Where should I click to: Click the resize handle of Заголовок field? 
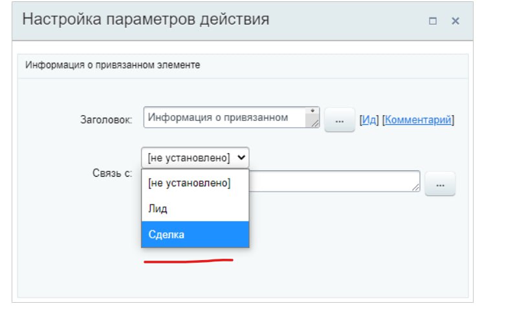(315, 123)
